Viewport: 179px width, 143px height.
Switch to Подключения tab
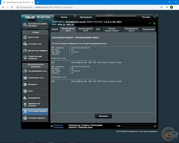click(x=148, y=29)
